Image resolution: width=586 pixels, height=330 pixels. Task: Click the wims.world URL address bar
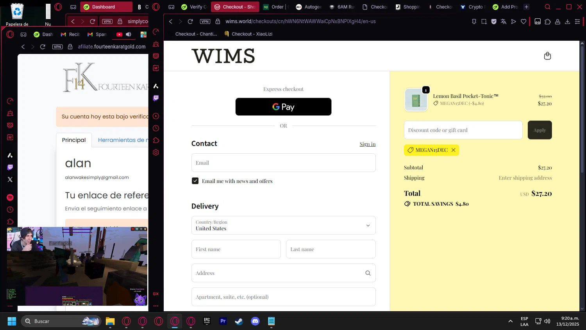click(x=300, y=22)
